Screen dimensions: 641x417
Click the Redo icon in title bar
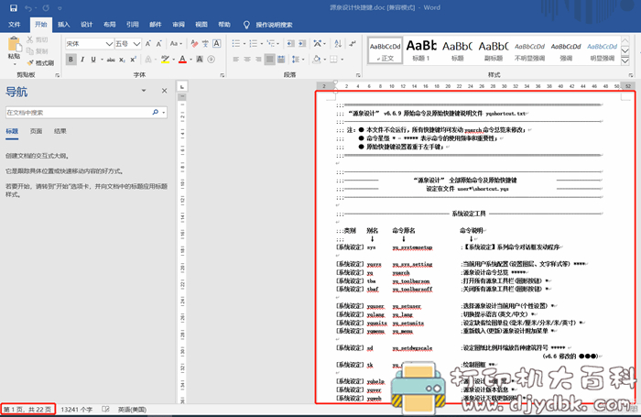tap(46, 7)
